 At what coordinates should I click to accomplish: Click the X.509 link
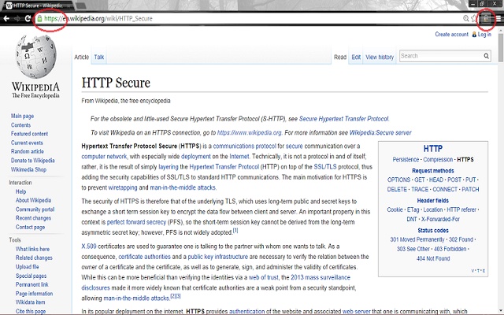(x=89, y=246)
